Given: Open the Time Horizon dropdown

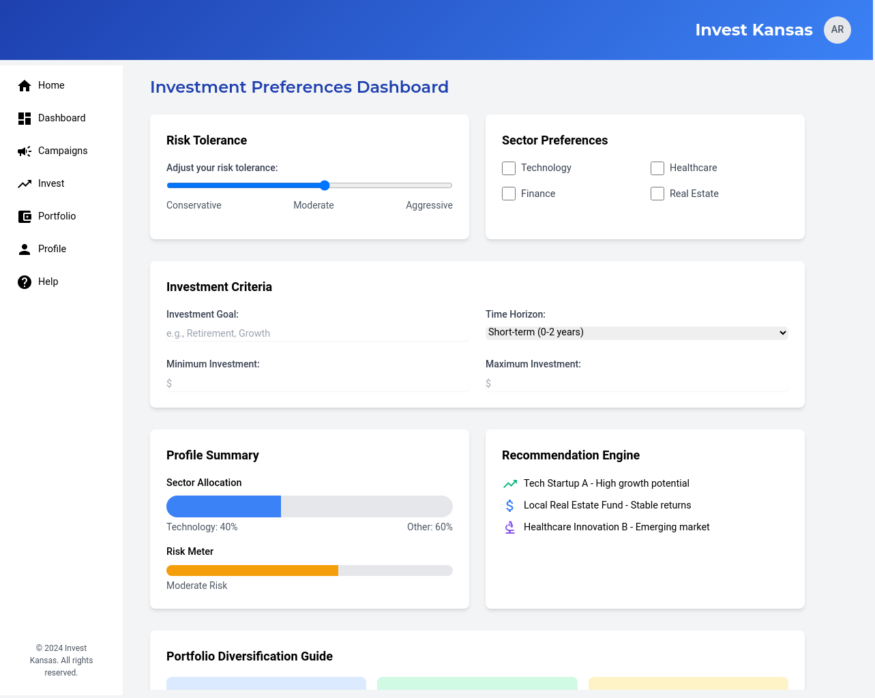Looking at the screenshot, I should (636, 333).
